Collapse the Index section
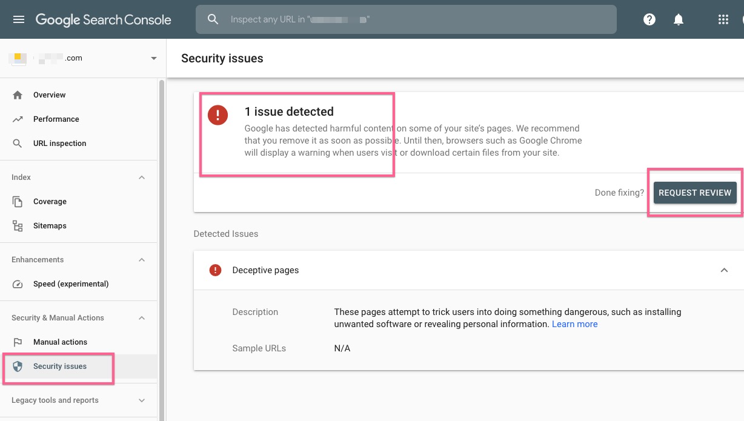The image size is (744, 421). tap(142, 177)
